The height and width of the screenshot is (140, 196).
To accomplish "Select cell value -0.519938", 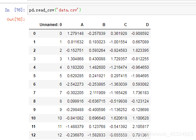I will 118,101.
